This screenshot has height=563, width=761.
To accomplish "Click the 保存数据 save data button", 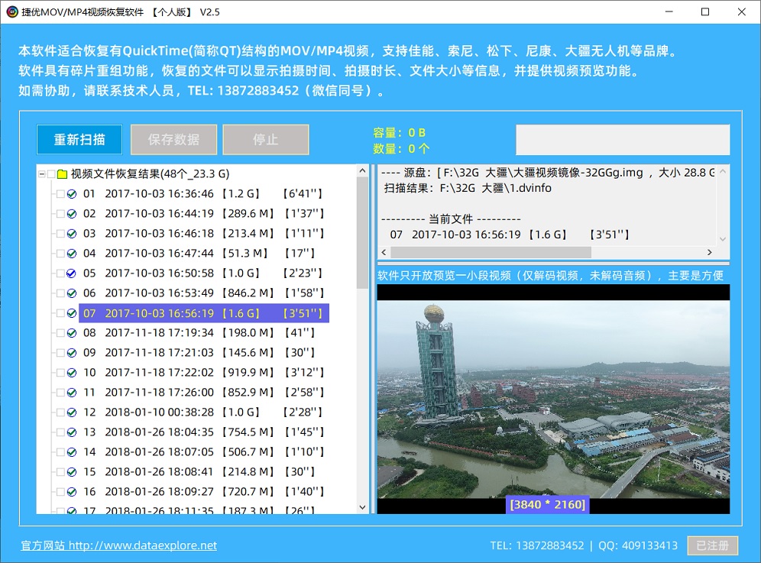I will tap(173, 140).
